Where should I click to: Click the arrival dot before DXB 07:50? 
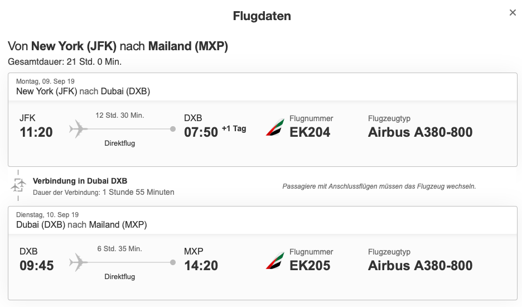[x=173, y=129]
